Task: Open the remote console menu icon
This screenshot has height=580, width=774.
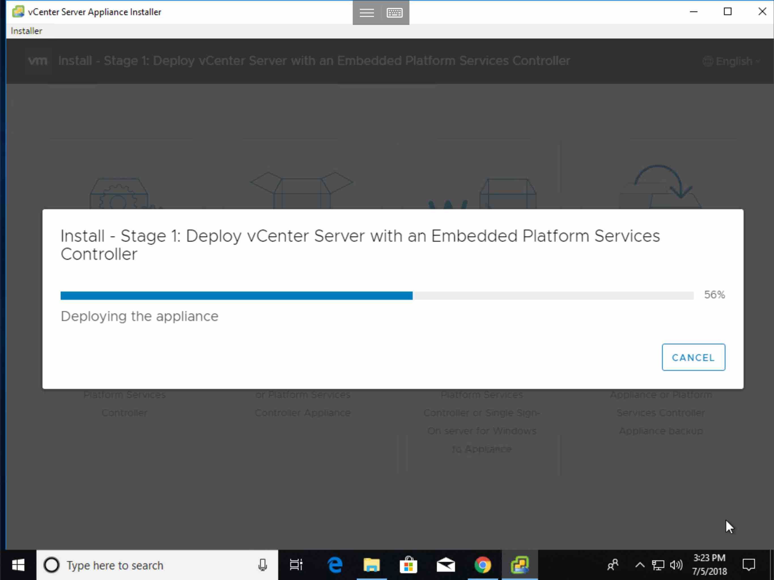Action: click(367, 12)
